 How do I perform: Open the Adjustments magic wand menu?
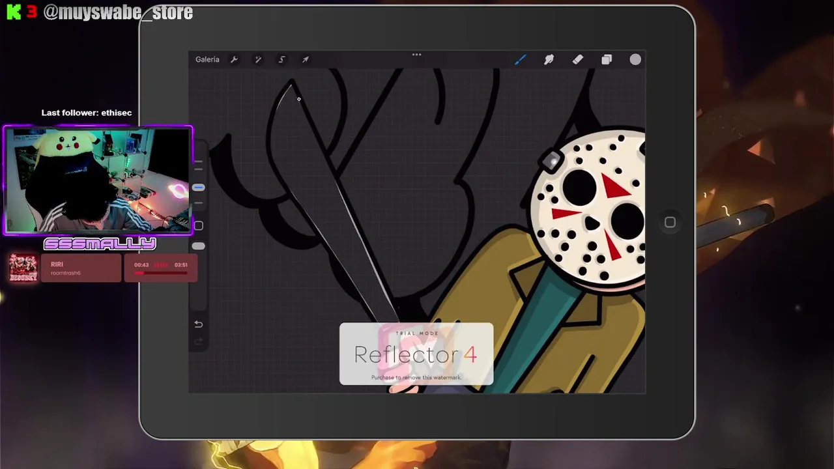click(258, 59)
